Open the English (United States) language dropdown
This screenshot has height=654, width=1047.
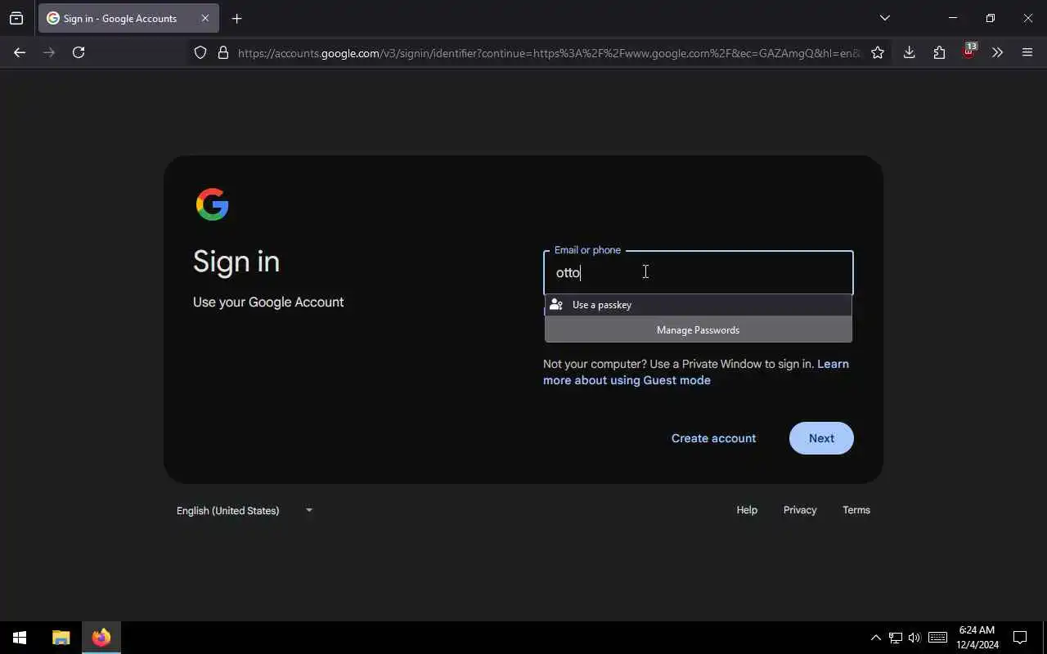point(245,510)
